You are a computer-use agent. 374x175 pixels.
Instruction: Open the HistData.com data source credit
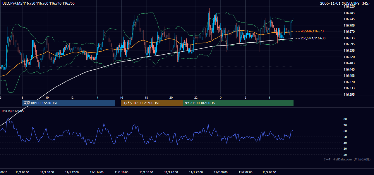click(x=347, y=159)
